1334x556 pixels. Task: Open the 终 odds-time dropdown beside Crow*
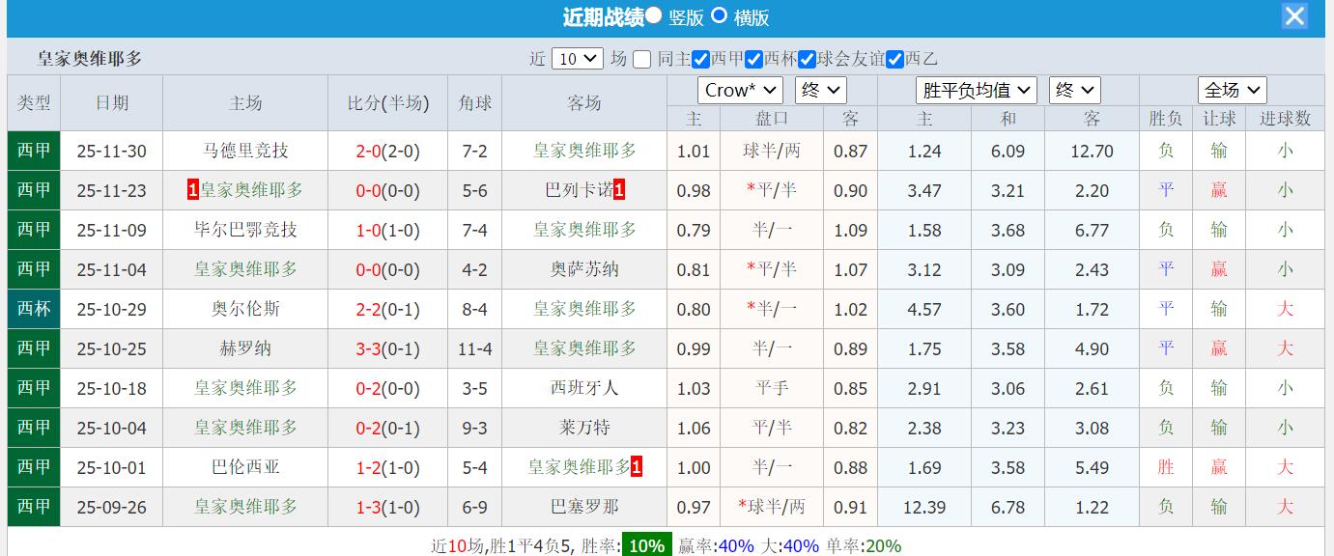tap(820, 90)
